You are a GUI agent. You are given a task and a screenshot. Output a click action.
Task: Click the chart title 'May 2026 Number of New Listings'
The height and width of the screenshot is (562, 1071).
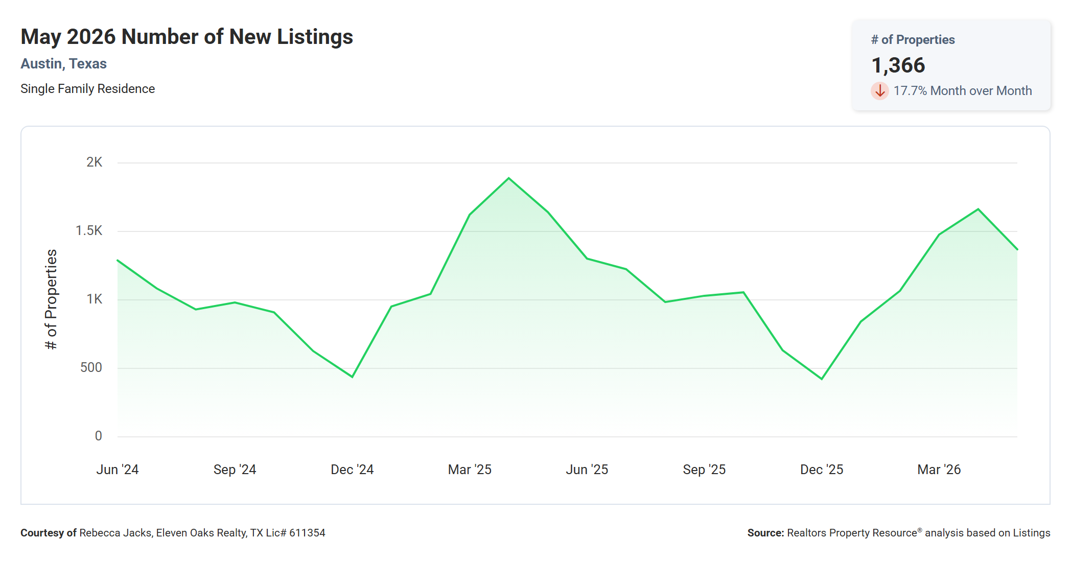coord(187,37)
